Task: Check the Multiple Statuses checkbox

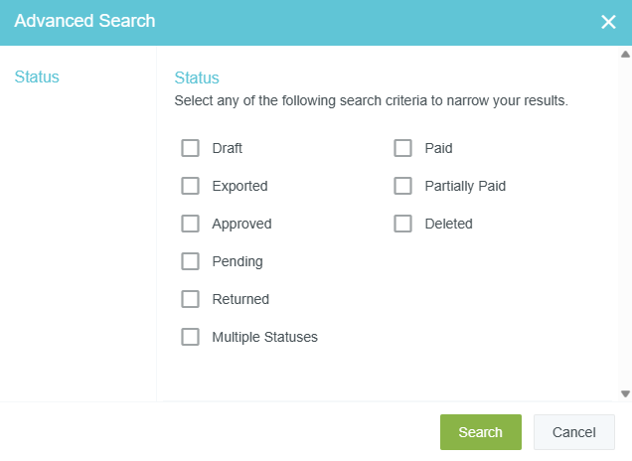Action: pyautogui.click(x=190, y=337)
